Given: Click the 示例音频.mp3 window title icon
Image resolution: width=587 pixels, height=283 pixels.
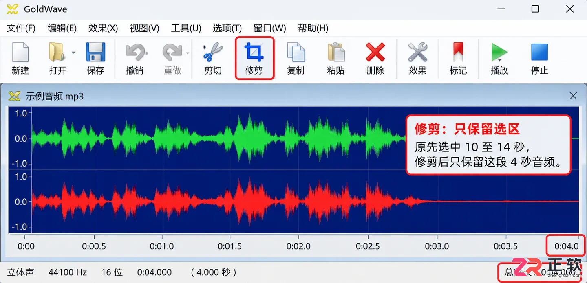Looking at the screenshot, I should [14, 96].
